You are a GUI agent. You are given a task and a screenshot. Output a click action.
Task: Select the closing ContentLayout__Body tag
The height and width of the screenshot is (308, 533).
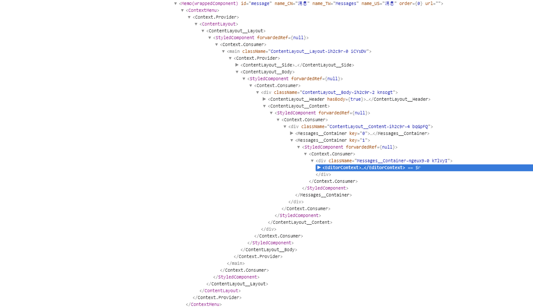pyautogui.click(x=269, y=250)
